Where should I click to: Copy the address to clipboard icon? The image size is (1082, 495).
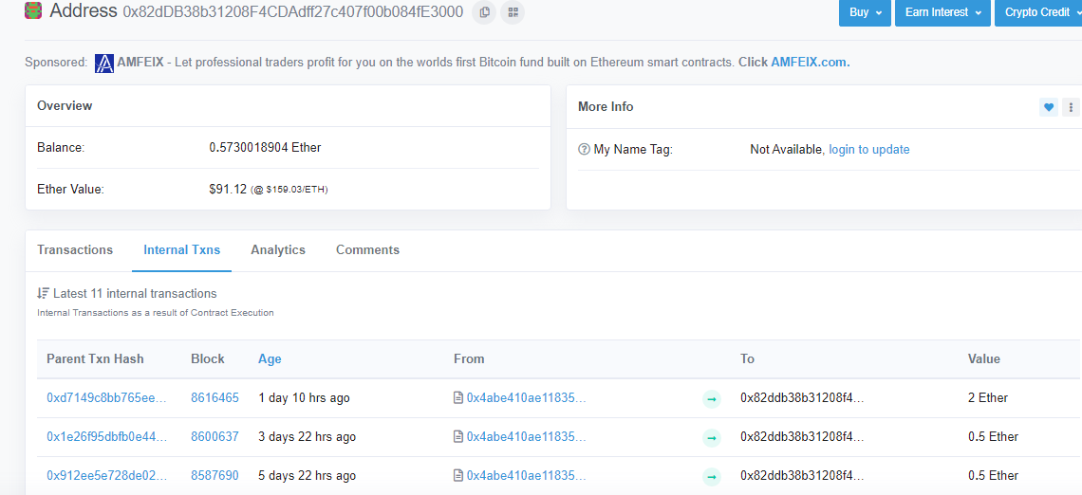[x=484, y=12]
